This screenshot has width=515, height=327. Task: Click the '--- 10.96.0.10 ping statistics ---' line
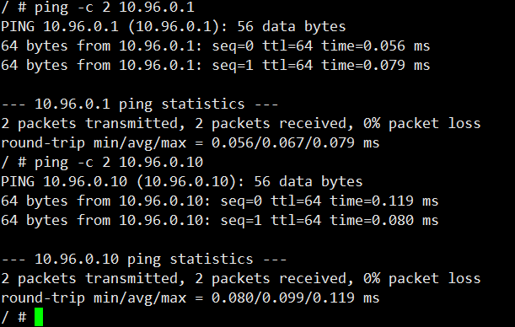144,259
